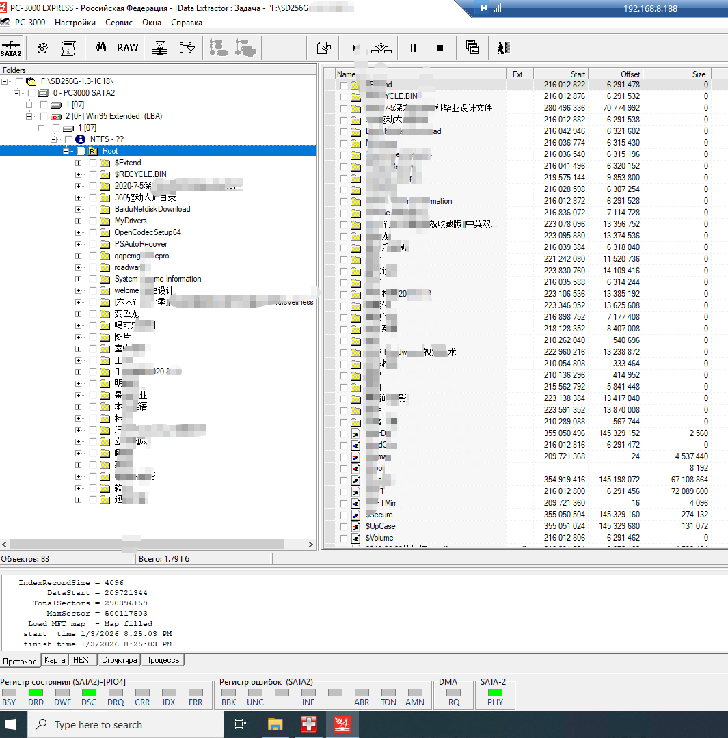728x738 pixels.
Task: Switch to the Структура tab
Action: 120,660
